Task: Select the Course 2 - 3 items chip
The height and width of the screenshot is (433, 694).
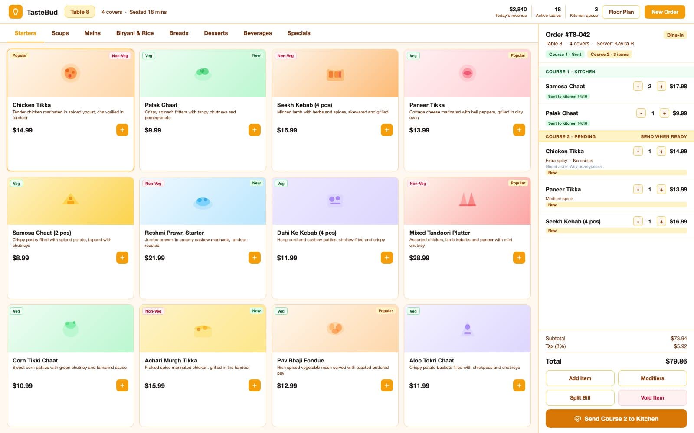Action: click(x=609, y=55)
